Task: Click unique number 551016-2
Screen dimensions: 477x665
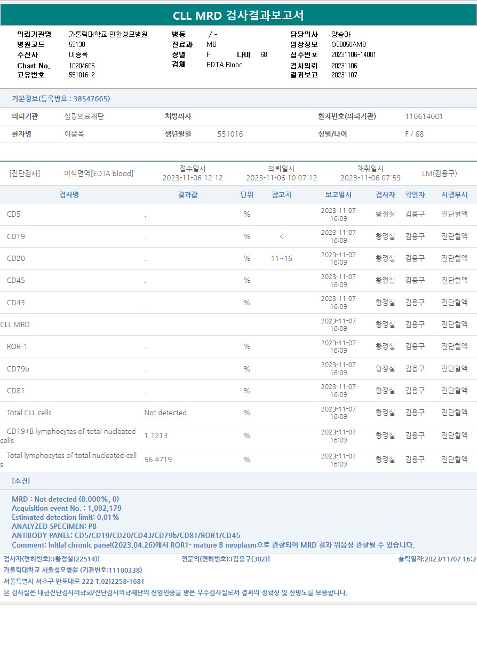Action: (82, 75)
